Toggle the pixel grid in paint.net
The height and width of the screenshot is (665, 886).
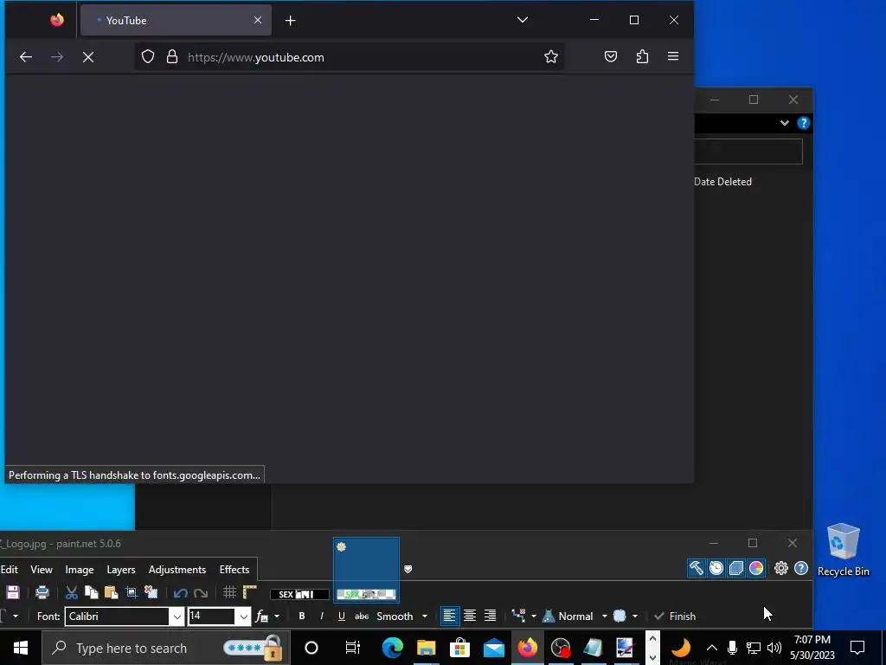[229, 592]
